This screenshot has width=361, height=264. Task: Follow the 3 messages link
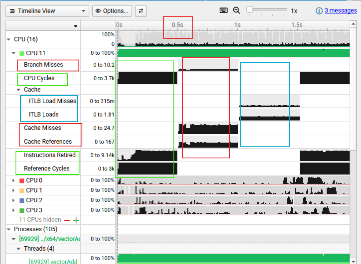[x=341, y=10]
